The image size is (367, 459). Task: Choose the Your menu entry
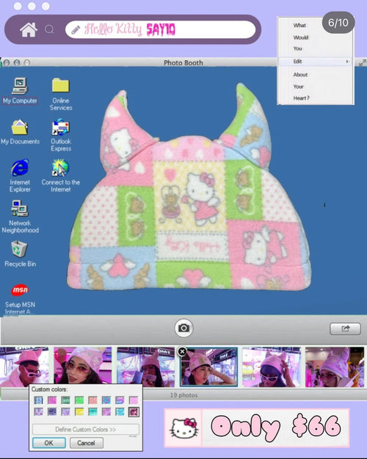tap(299, 87)
